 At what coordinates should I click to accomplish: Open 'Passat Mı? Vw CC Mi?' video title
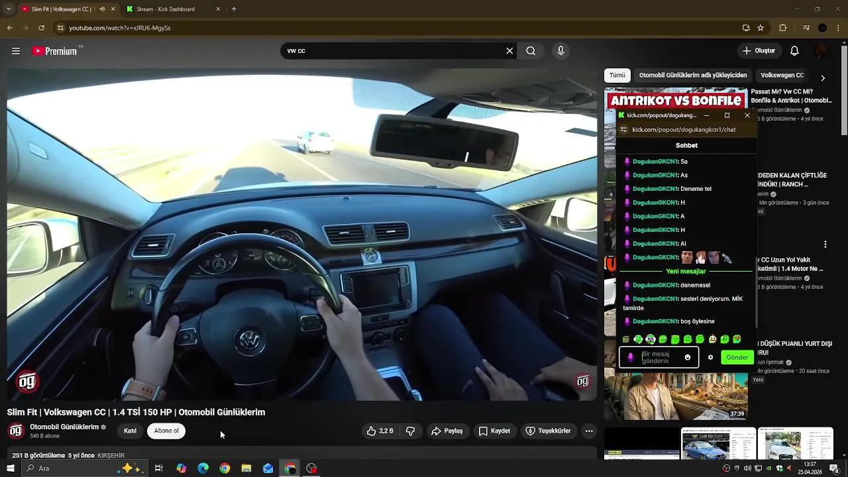click(791, 96)
